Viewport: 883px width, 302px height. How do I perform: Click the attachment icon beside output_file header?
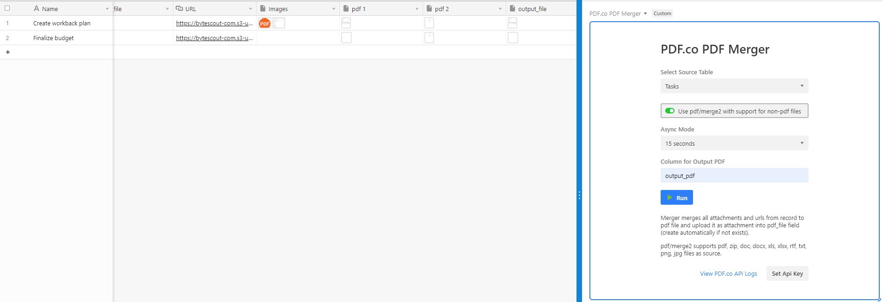coord(512,8)
